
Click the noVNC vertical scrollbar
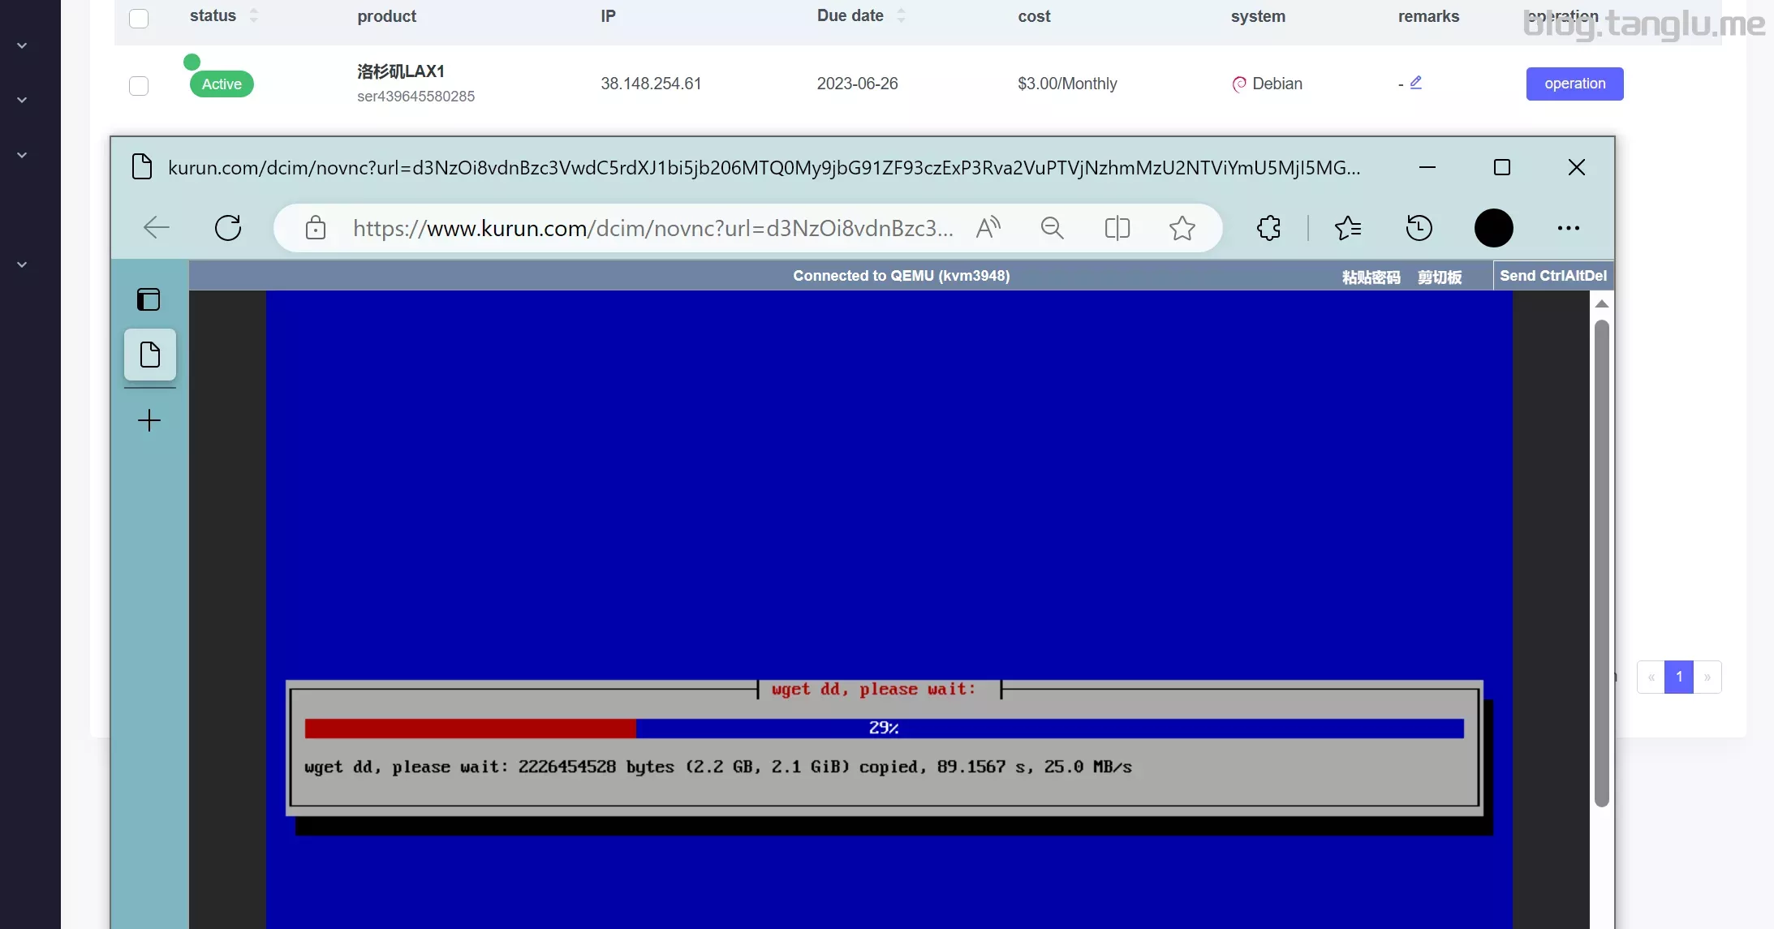(1601, 561)
